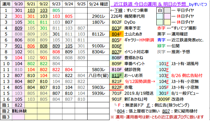Click 臨1 row's 822 cell
Image resolution: width=210 pixels, height=121 pixels.
(x=19, y=105)
